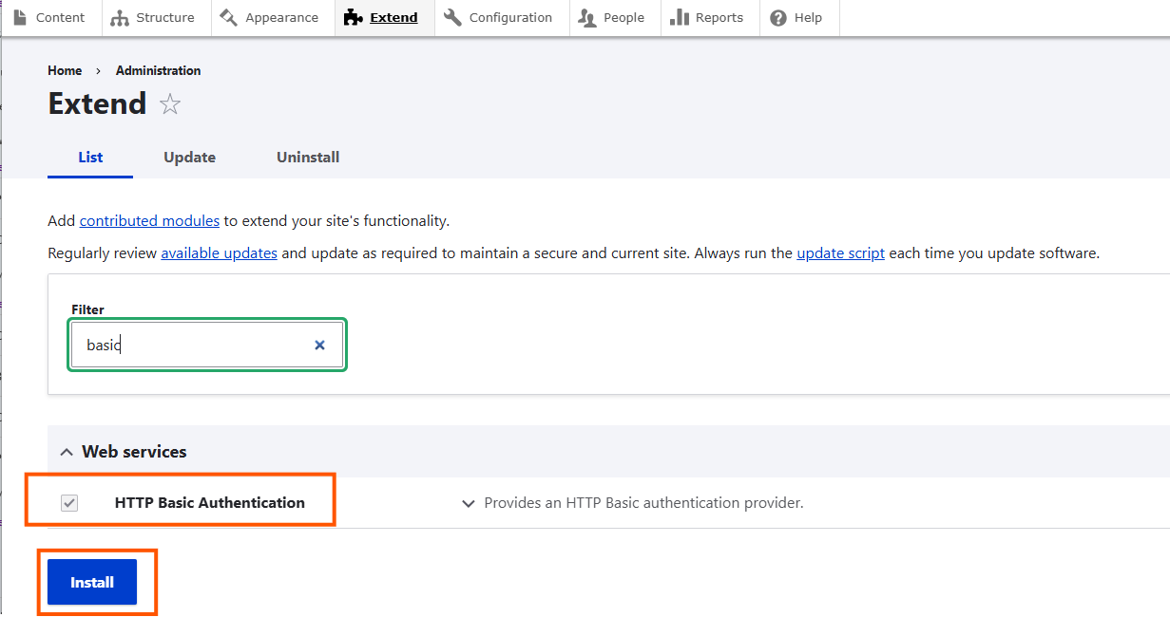The height and width of the screenshot is (617, 1170).
Task: Collapse the Web services section
Action: tap(67, 452)
